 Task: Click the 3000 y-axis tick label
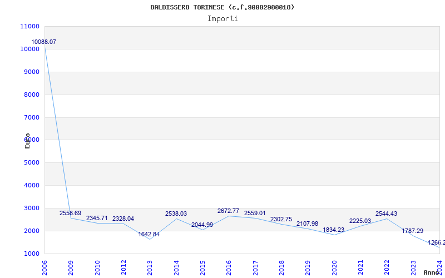(x=32, y=208)
